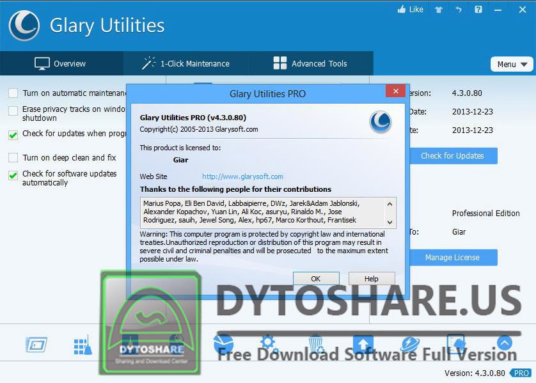Screen dimensions: 536x383
Task: Uncheck Check for software updates automatically
Action: [13, 175]
